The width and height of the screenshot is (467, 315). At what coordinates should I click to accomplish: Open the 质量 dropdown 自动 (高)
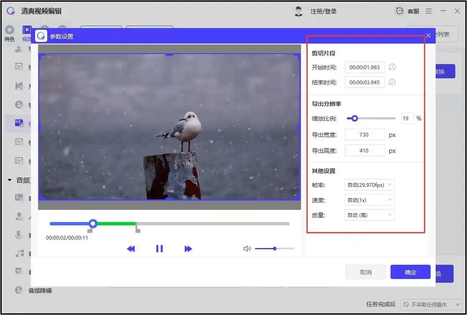pyautogui.click(x=369, y=215)
